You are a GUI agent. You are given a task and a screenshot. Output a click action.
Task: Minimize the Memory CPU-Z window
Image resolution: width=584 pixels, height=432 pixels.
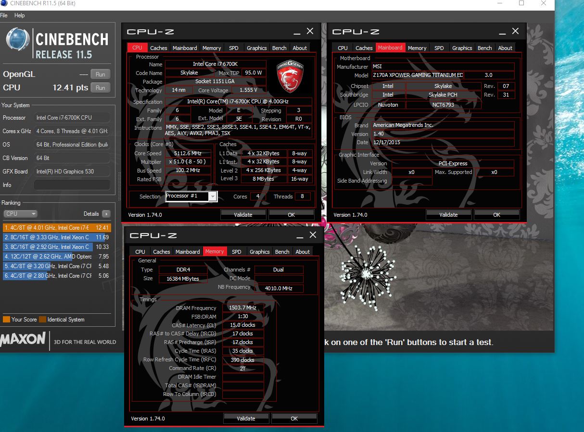click(300, 236)
